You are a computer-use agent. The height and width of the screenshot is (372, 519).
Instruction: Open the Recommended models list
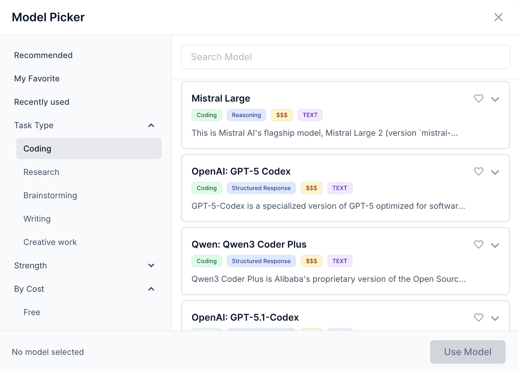pyautogui.click(x=43, y=55)
